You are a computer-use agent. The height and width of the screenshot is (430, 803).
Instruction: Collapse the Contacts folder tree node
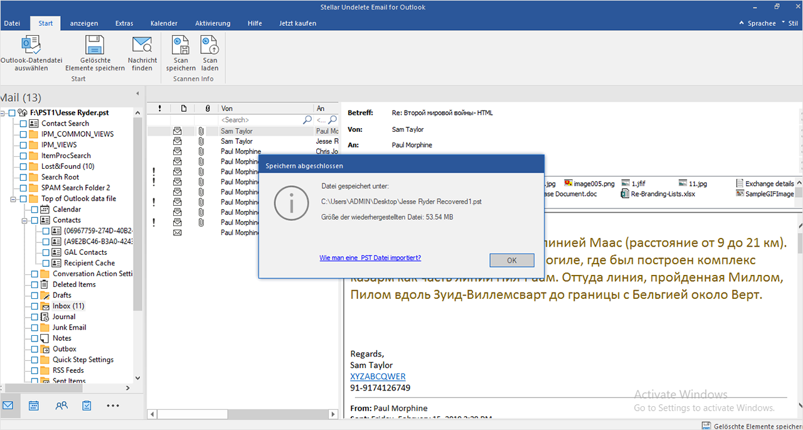coord(25,220)
